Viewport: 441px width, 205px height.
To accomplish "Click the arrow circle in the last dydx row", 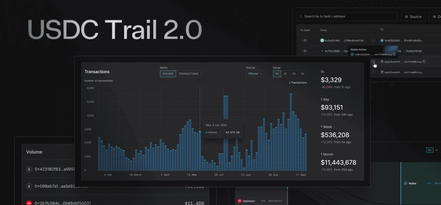I will tap(374, 72).
